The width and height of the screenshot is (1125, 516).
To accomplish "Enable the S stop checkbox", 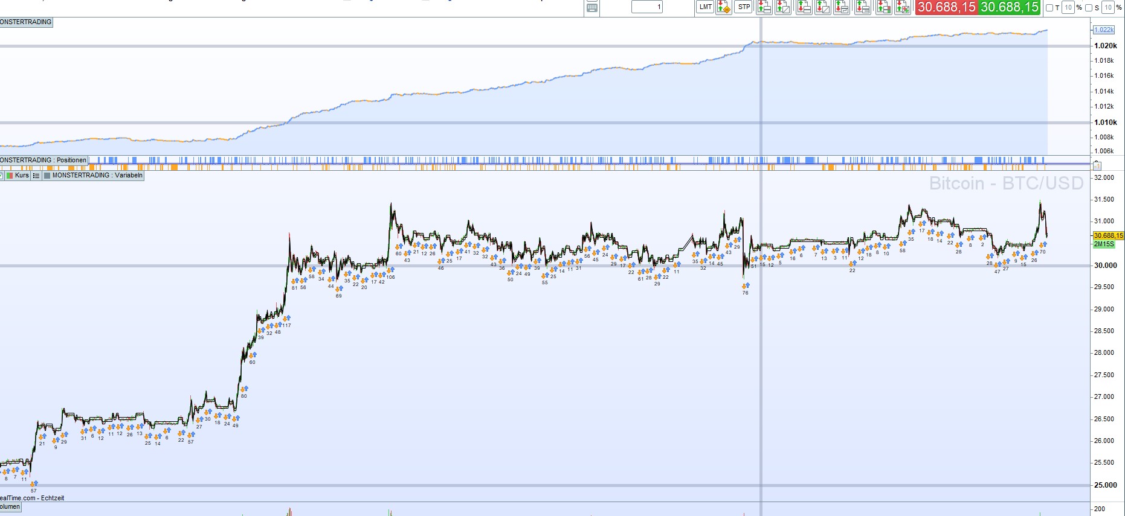I will point(1089,8).
